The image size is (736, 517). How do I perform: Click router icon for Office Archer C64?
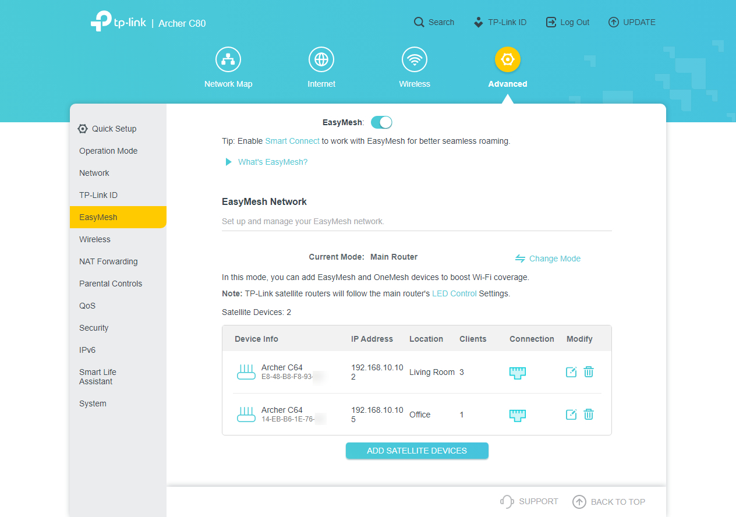coord(246,415)
